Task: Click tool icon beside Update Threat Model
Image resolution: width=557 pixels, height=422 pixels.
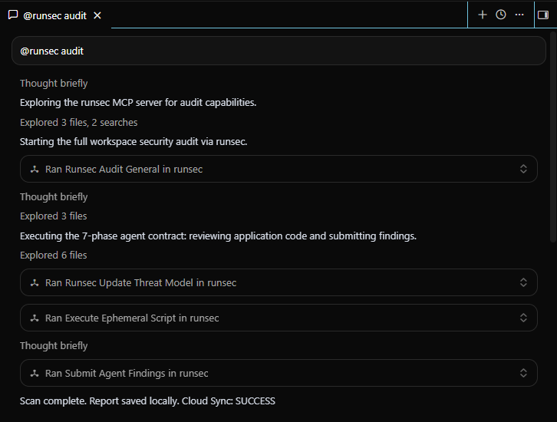Action: tap(35, 283)
